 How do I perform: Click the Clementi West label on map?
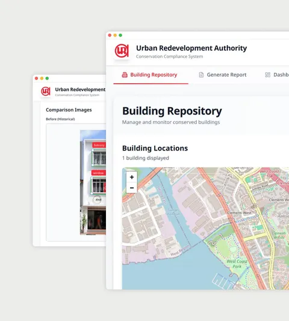coord(239,213)
